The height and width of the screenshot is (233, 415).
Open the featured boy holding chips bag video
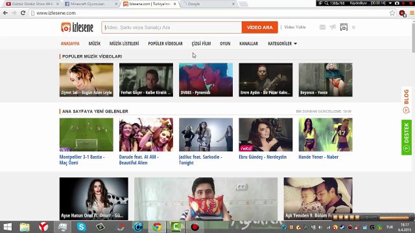(206, 199)
